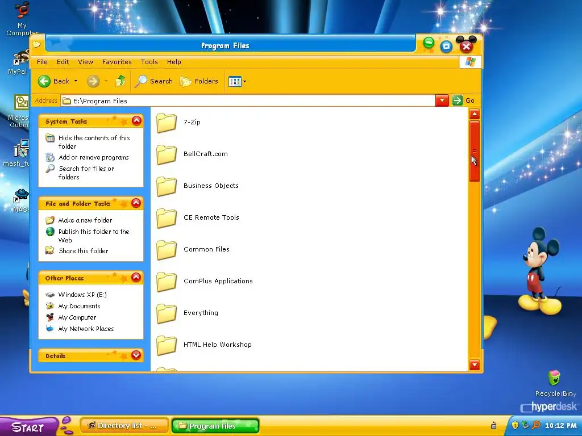Open the Tools menu
Screen dimensions: 582x436
pyautogui.click(x=149, y=62)
